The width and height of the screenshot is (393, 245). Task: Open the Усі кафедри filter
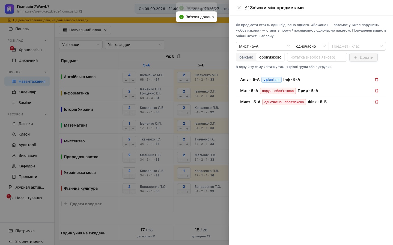(x=135, y=45)
